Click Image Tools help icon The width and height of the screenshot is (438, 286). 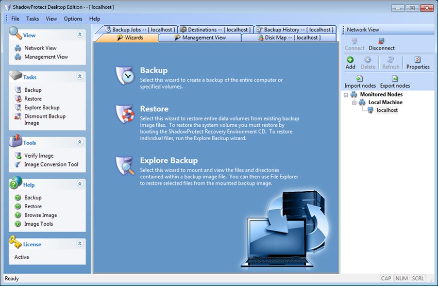(18, 224)
